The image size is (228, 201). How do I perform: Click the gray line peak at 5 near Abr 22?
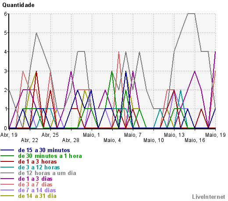(x=36, y=33)
